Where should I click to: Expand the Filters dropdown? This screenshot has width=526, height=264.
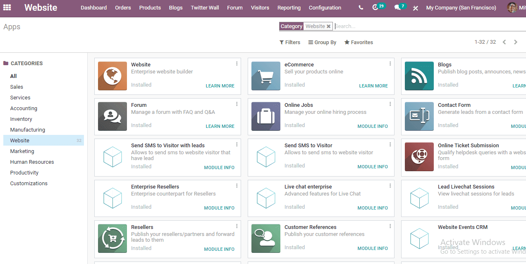(290, 42)
